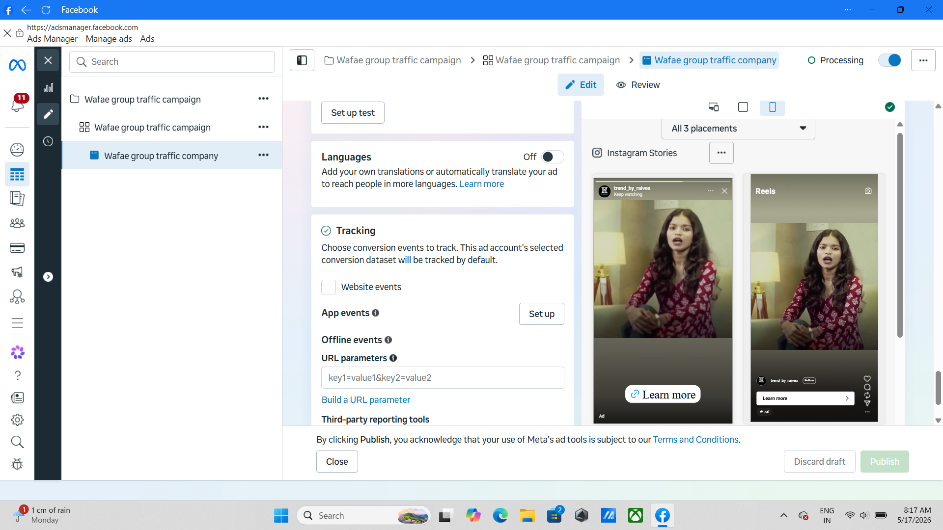Select desktop and mobile preview icon

point(714,107)
